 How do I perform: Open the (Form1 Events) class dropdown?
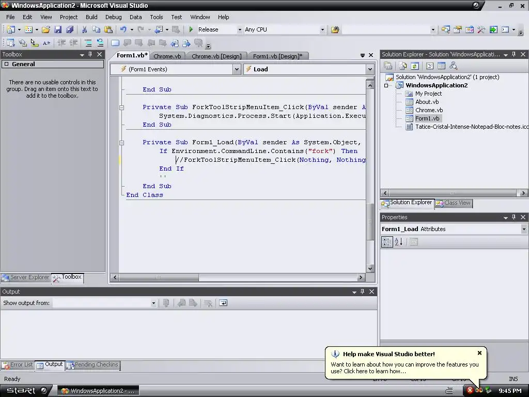(237, 69)
